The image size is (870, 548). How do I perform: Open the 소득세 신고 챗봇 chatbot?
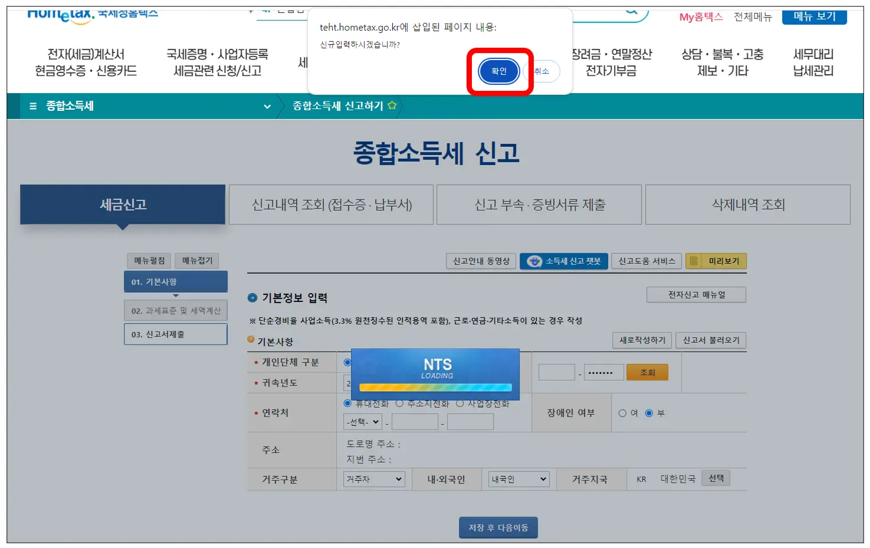pos(563,261)
